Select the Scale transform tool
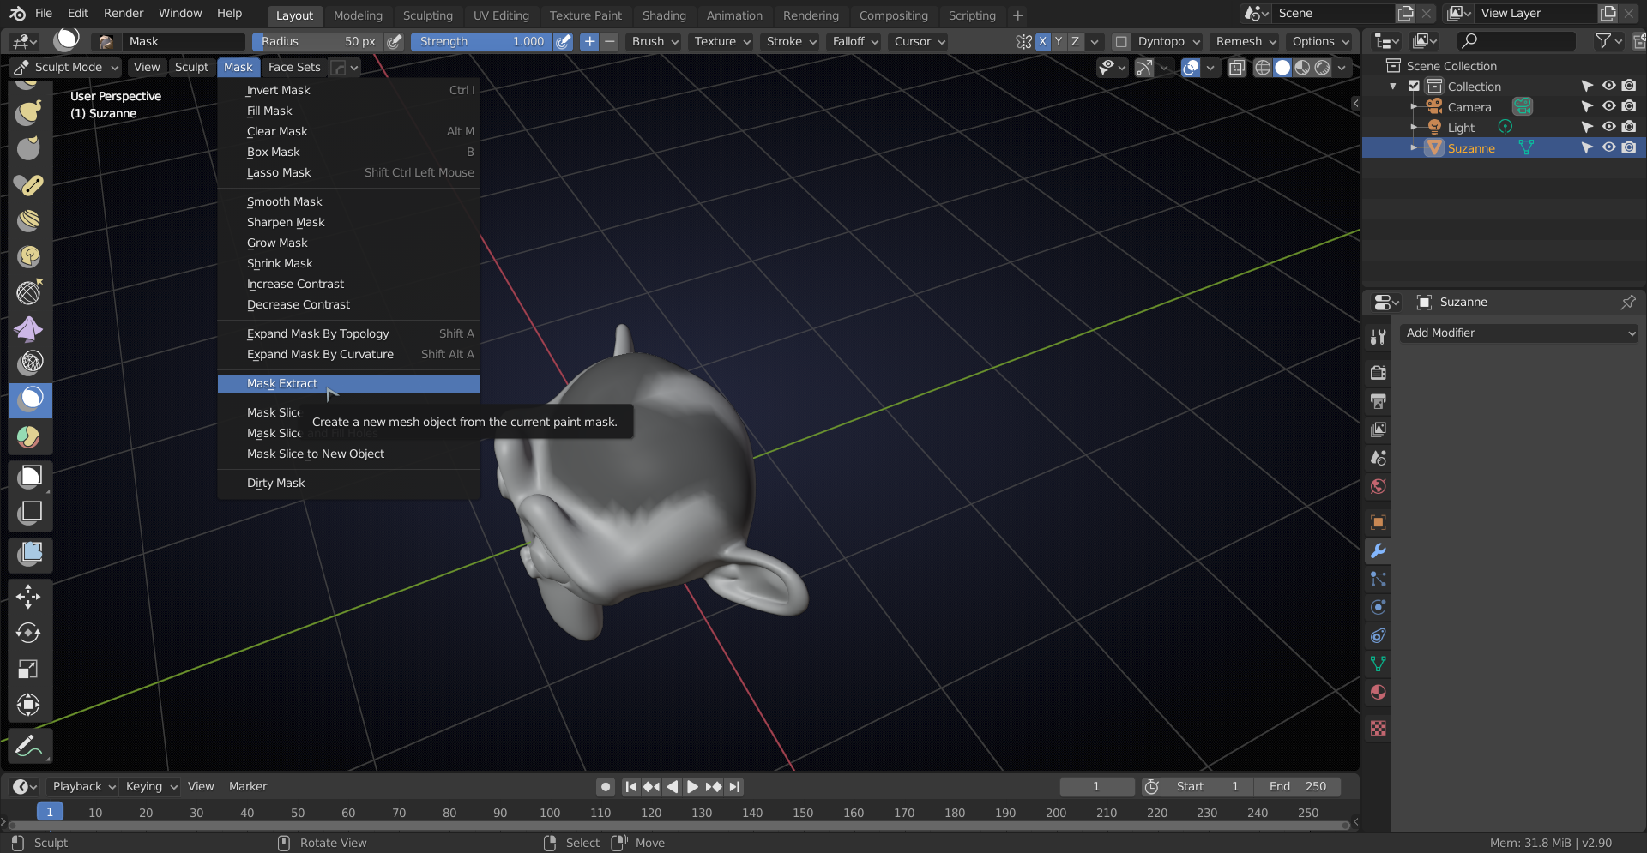The height and width of the screenshot is (853, 1647). [28, 669]
